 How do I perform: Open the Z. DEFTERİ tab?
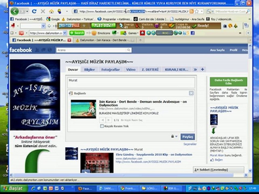pyautogui.click(x=150, y=70)
